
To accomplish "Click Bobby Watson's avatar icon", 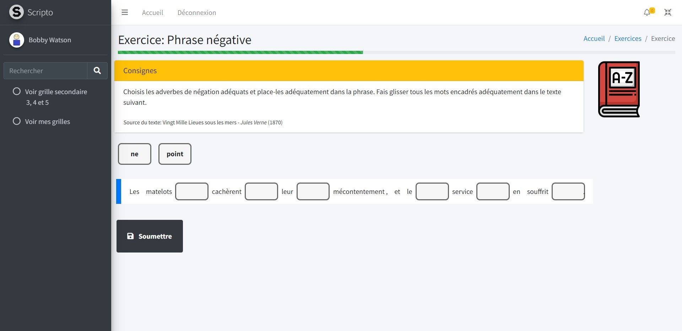I will click(x=16, y=40).
